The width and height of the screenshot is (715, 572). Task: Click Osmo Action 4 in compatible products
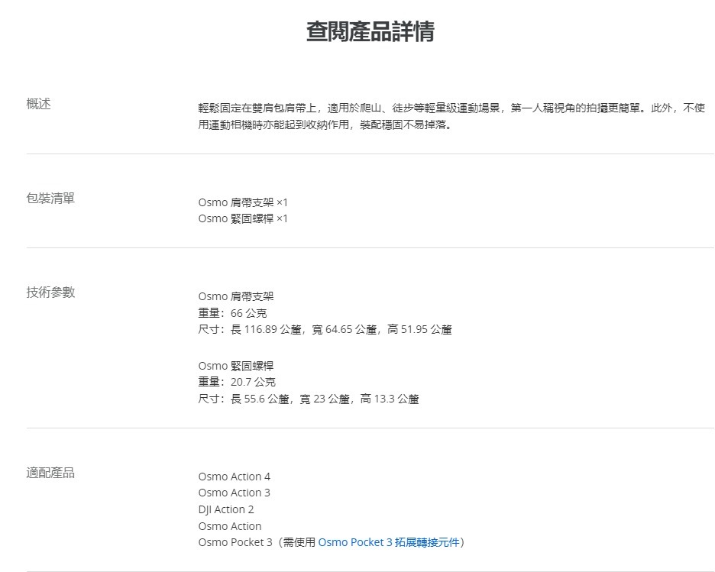coord(235,477)
